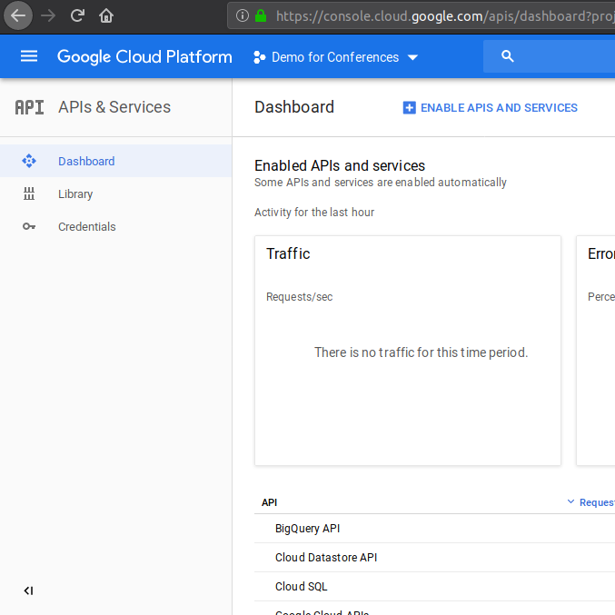
Task: Click the API column header
Action: (x=270, y=502)
